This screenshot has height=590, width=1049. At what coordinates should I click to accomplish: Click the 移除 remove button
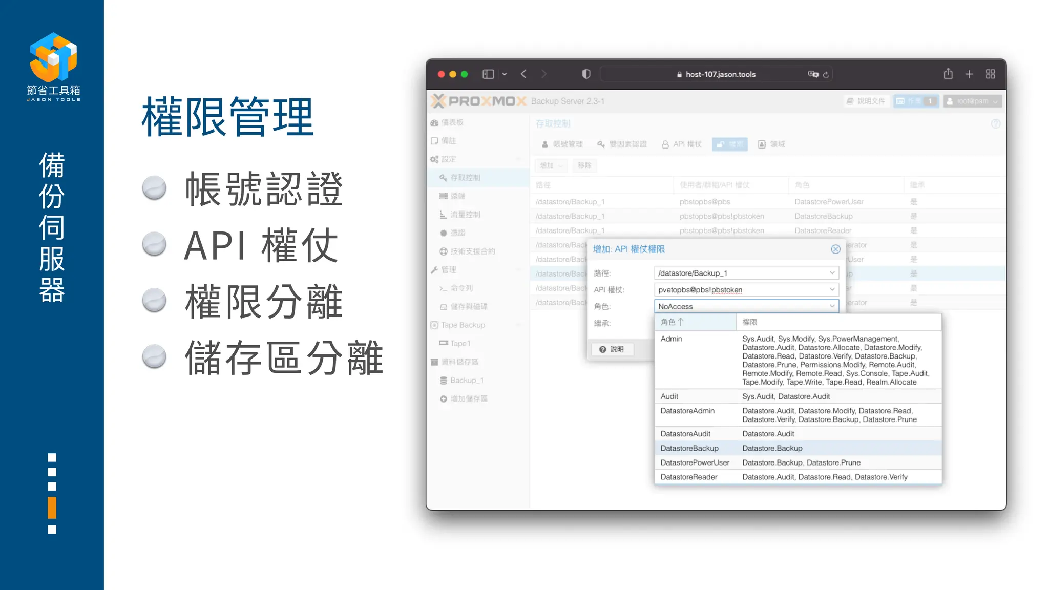584,165
